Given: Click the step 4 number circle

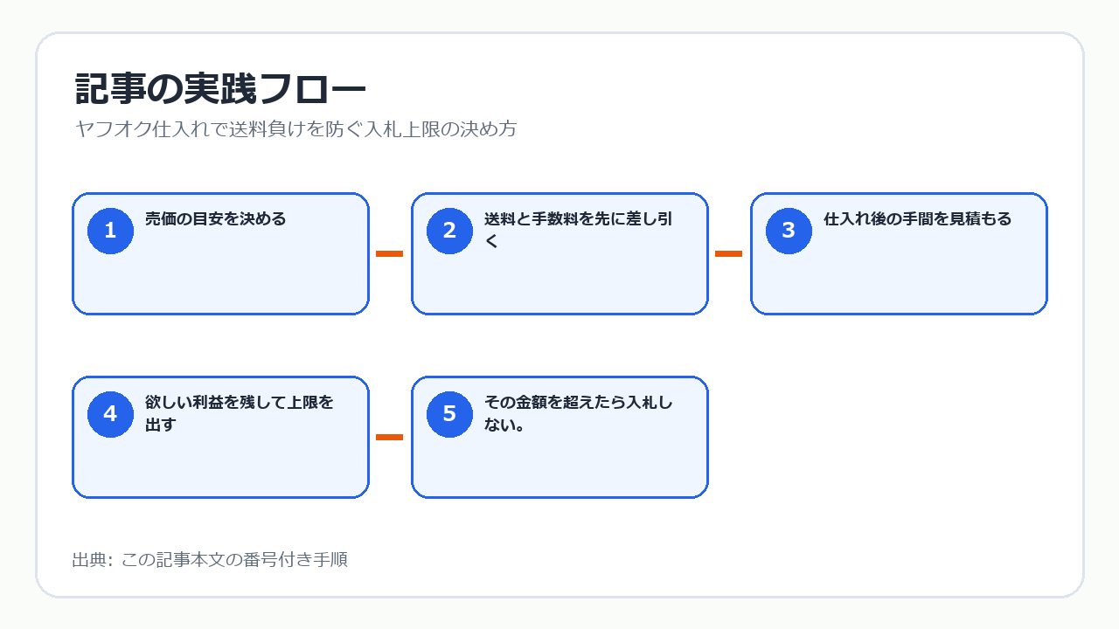Looking at the screenshot, I should pyautogui.click(x=110, y=414).
